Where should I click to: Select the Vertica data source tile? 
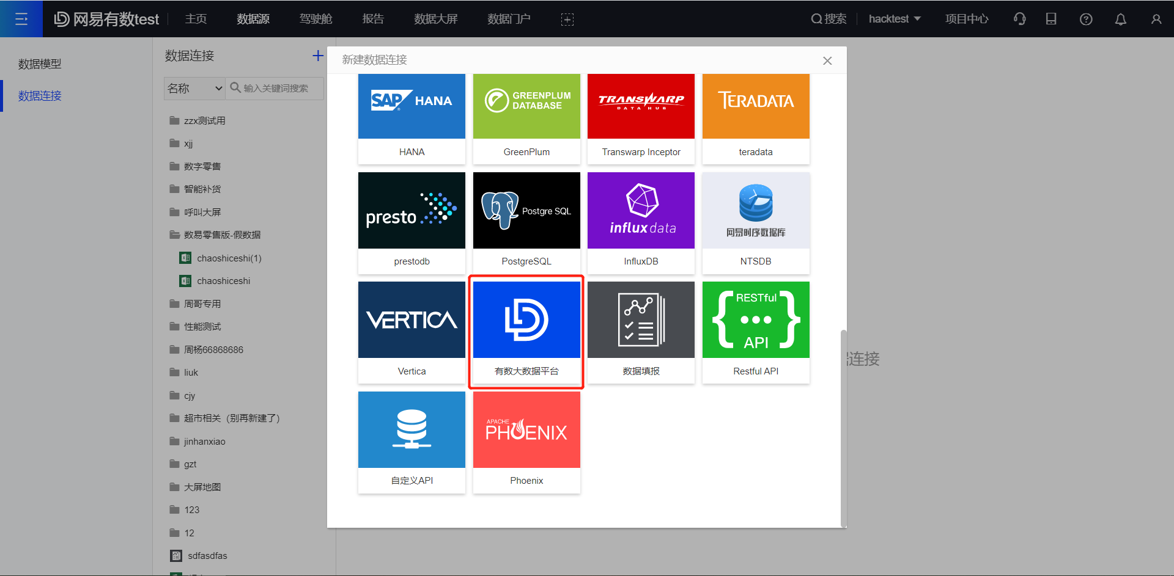412,332
